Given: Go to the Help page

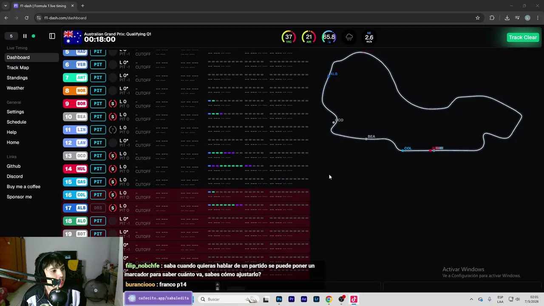Looking at the screenshot, I should pyautogui.click(x=11, y=132).
